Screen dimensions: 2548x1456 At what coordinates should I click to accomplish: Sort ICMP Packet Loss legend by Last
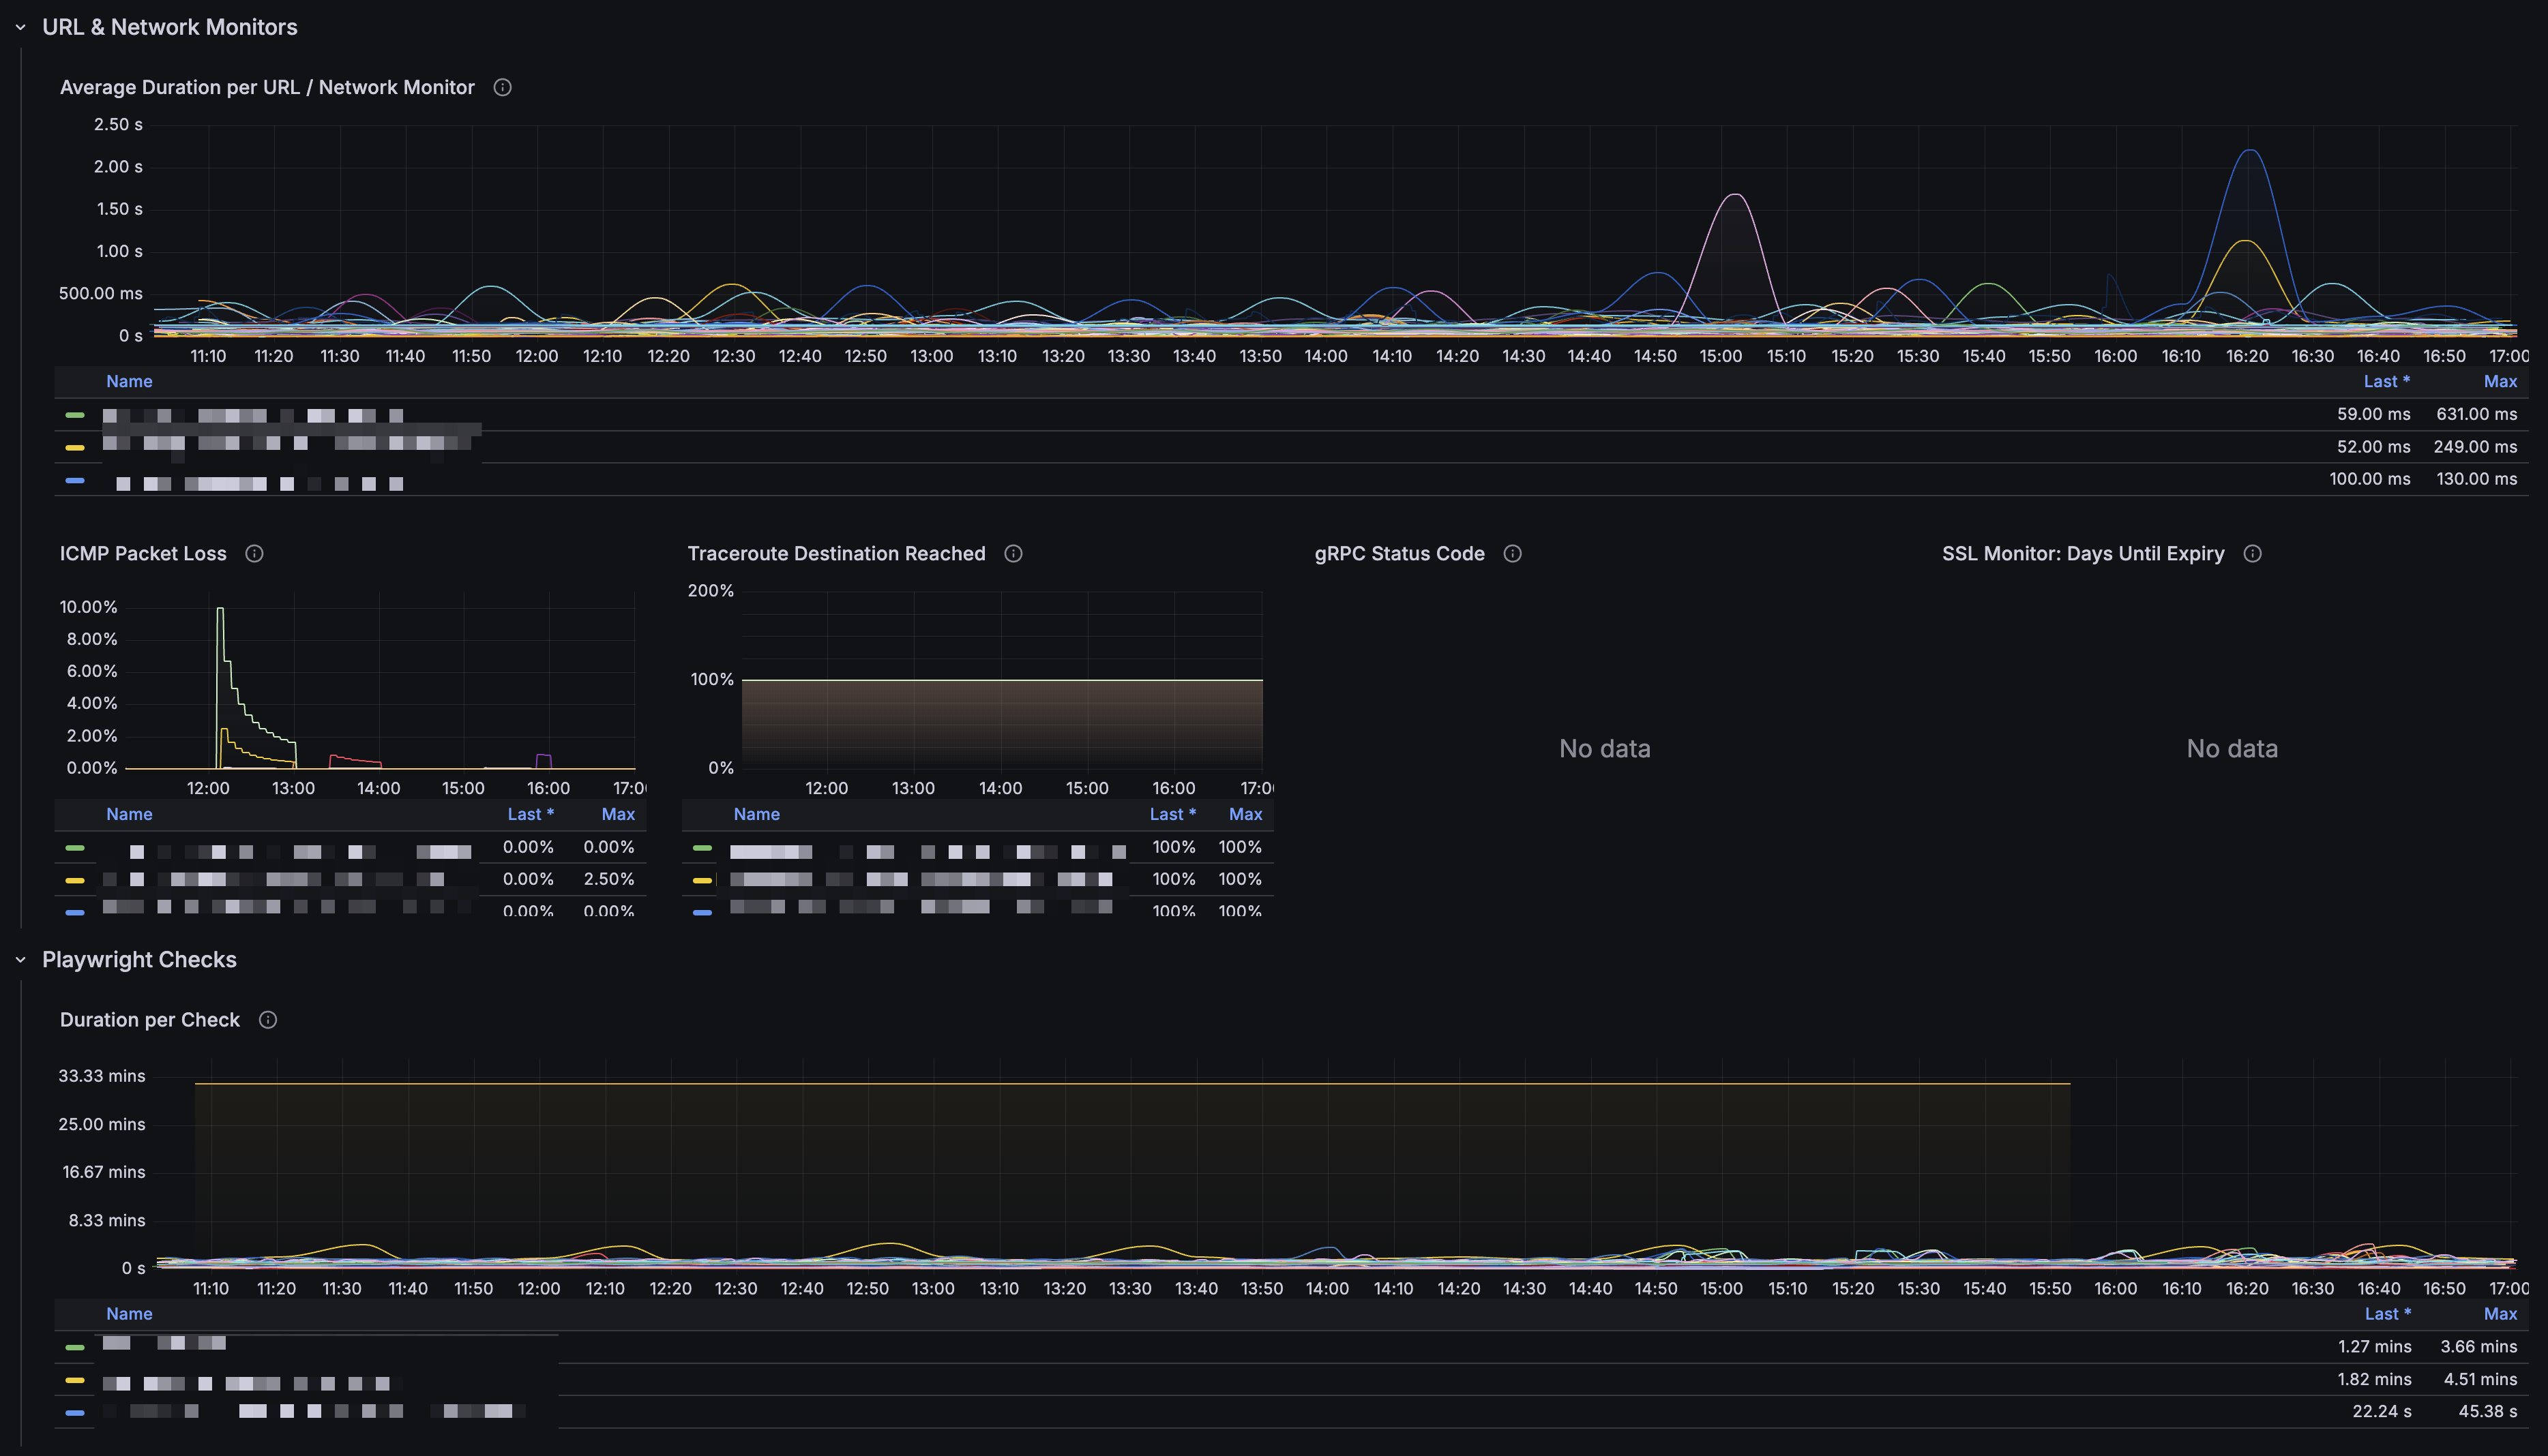[530, 815]
